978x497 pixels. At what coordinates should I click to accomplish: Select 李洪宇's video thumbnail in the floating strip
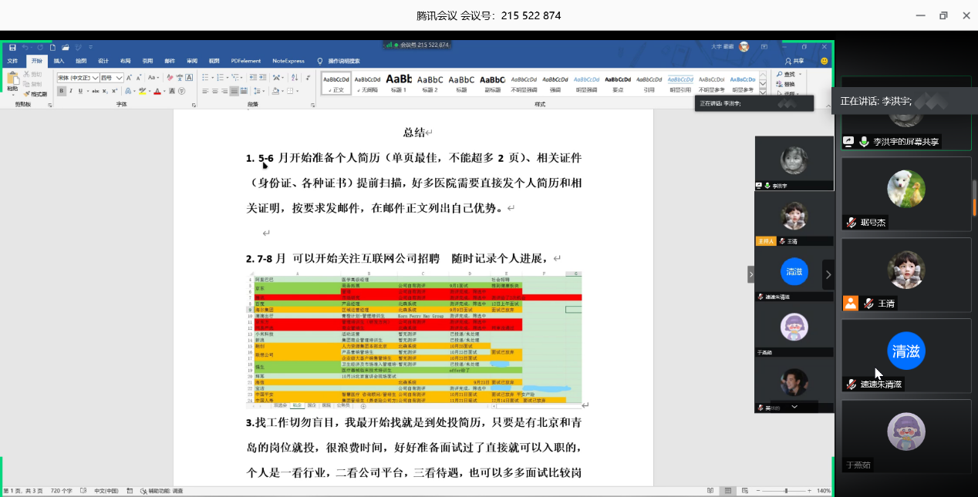coord(794,163)
